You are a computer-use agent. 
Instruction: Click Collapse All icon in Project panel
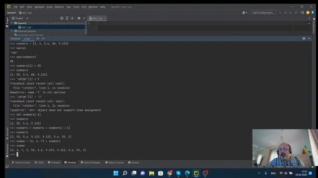click(72, 18)
